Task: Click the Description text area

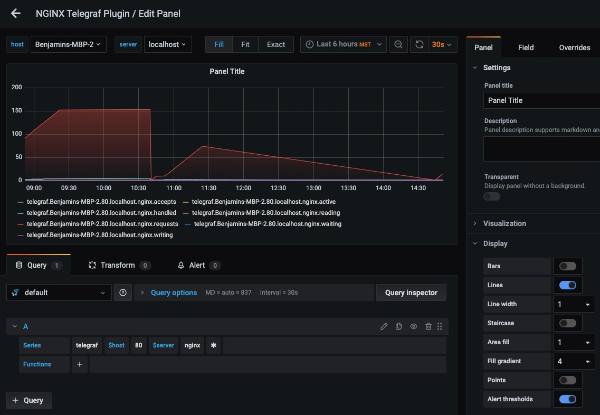Action: [x=541, y=149]
